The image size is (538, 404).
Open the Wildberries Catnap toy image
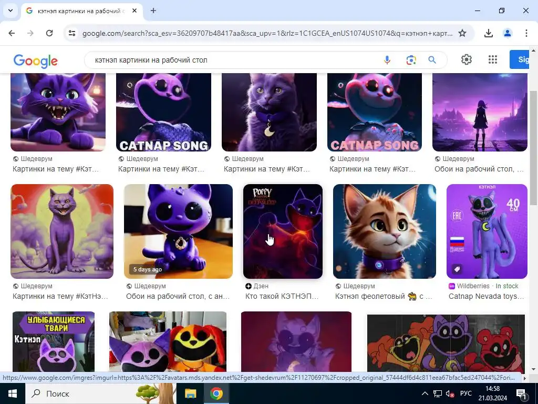[487, 231]
